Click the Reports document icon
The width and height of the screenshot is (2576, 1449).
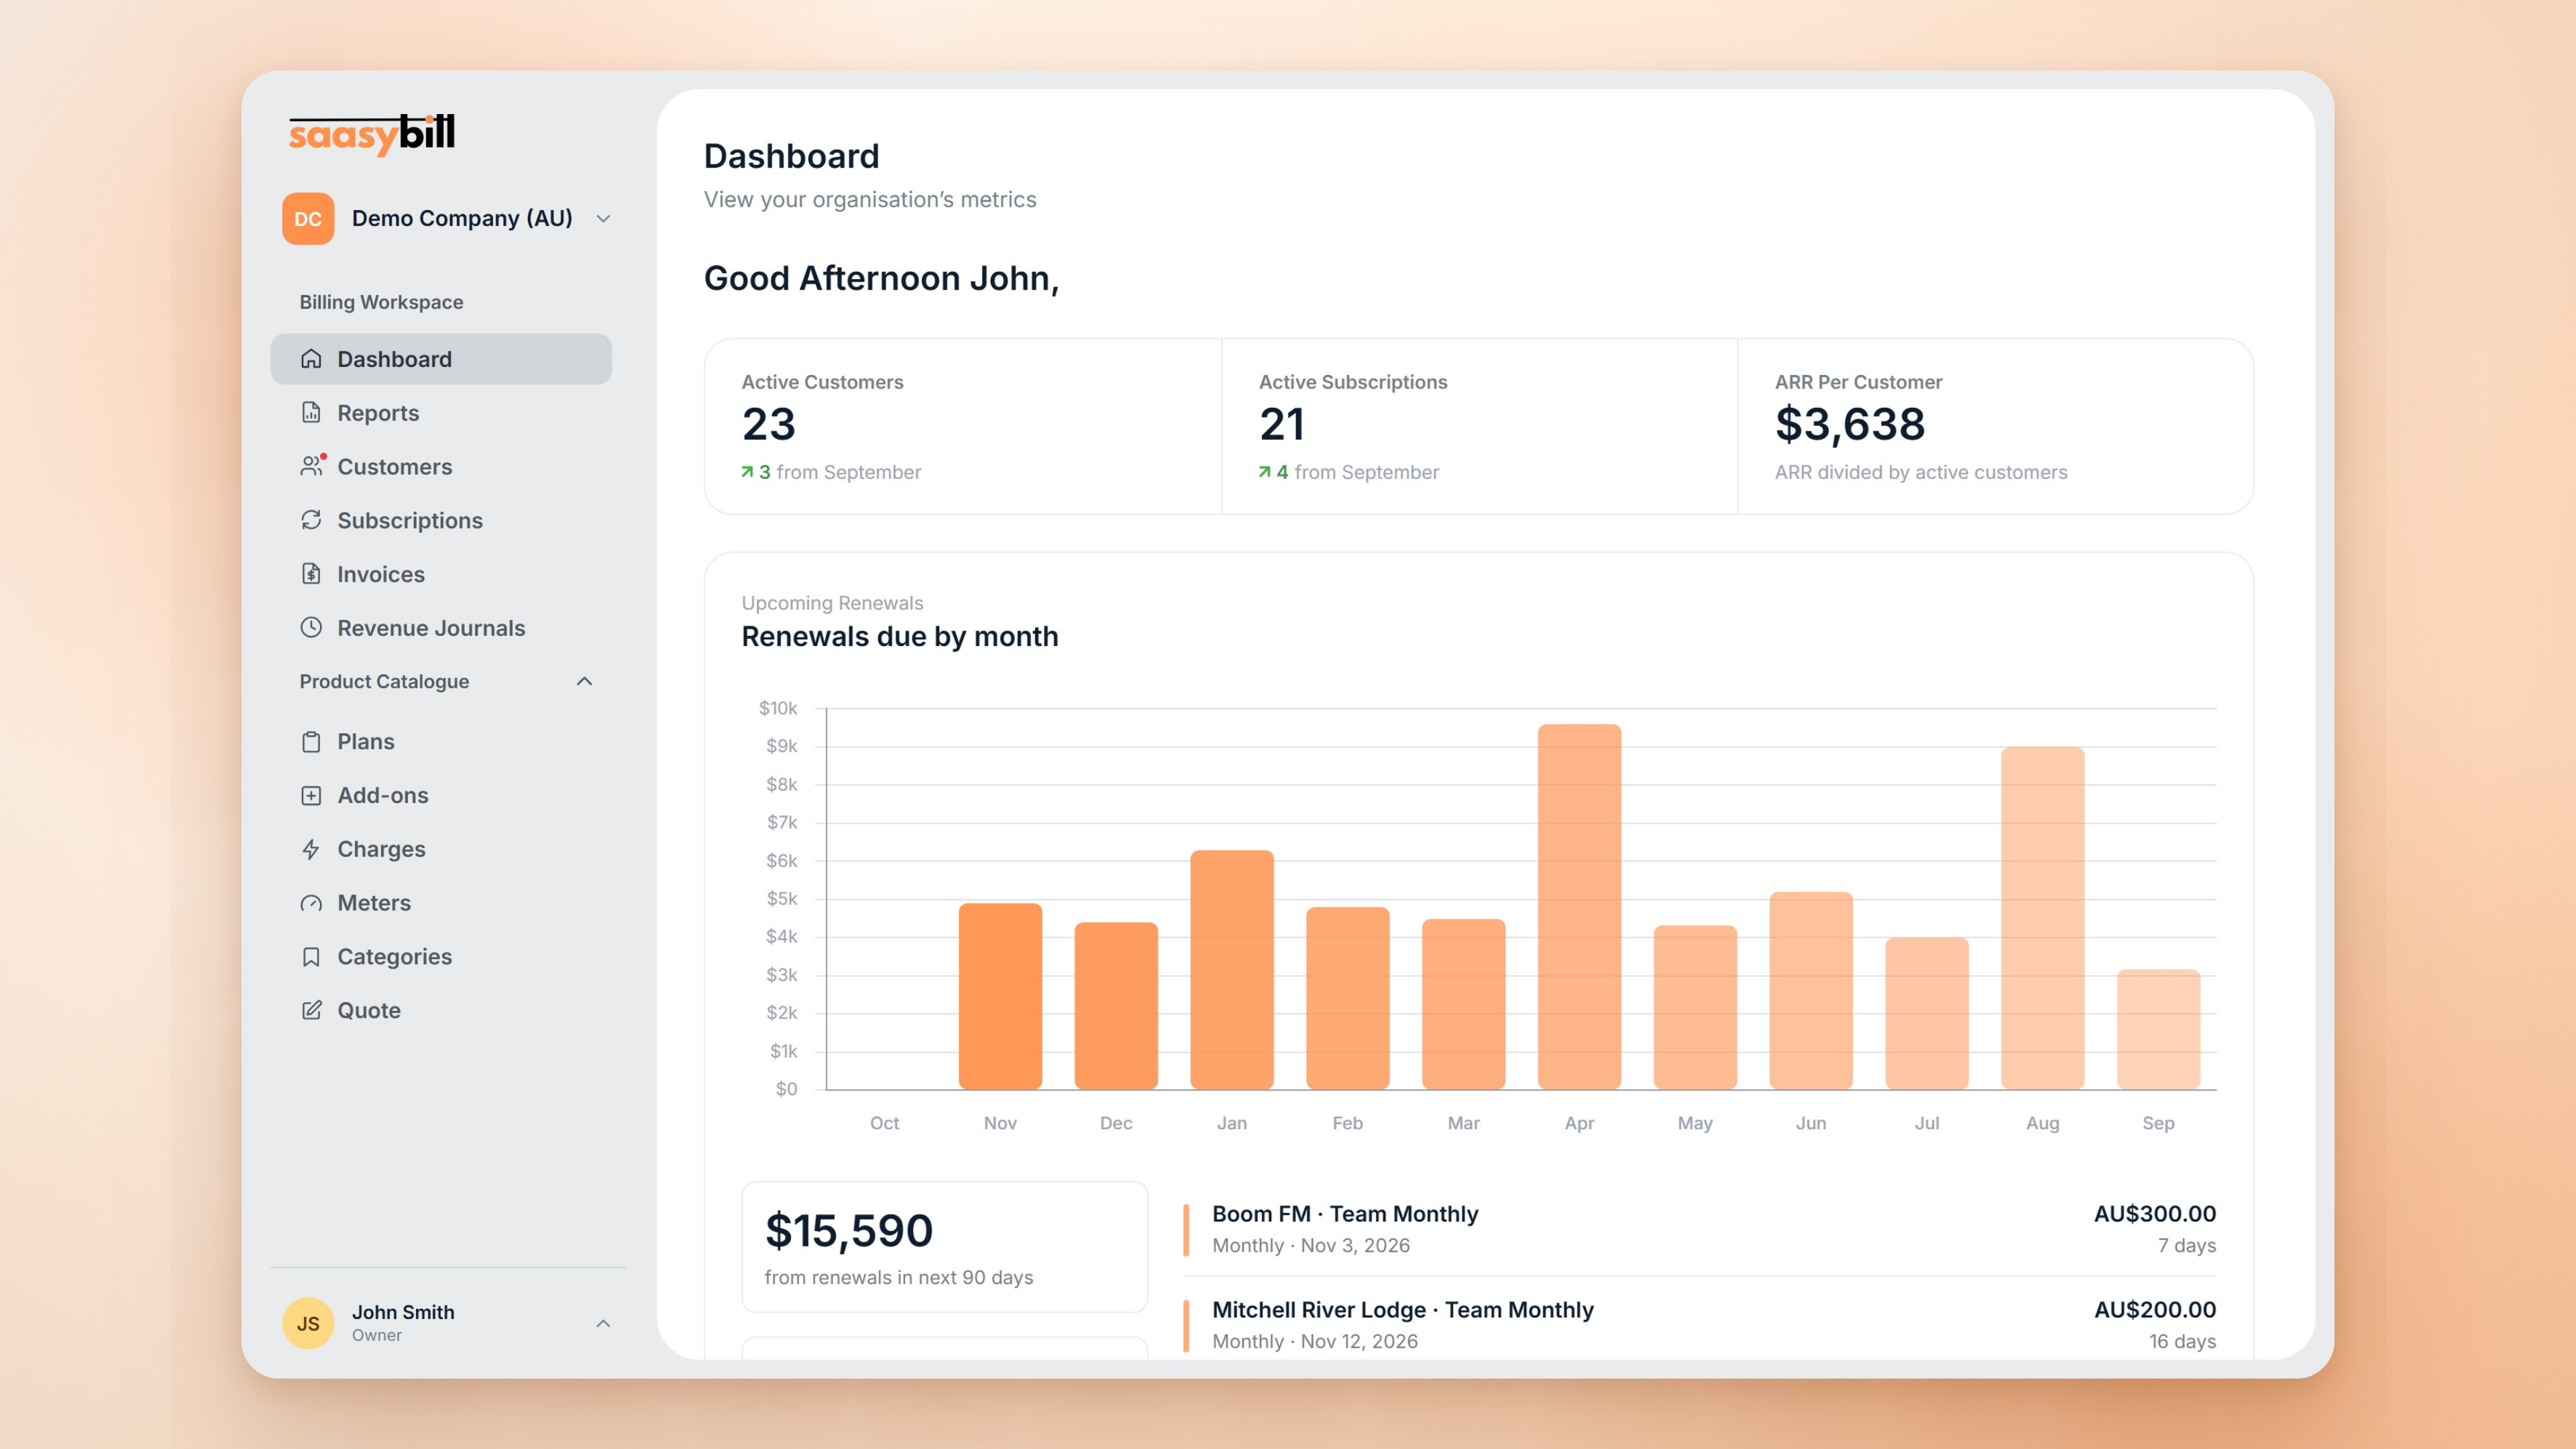tap(311, 413)
